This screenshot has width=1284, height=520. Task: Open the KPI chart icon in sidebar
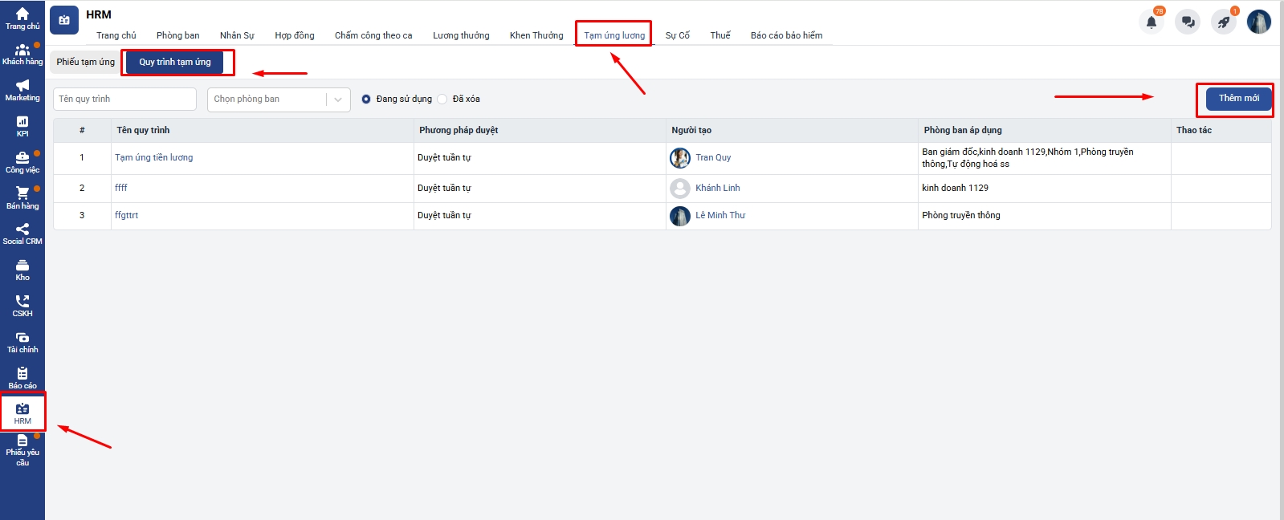(22, 122)
